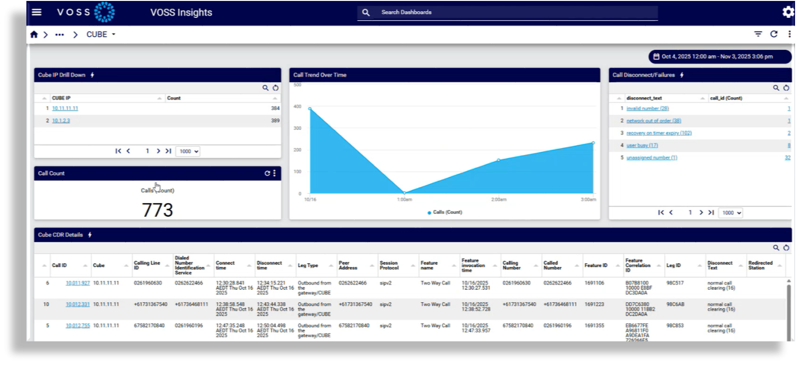The image size is (796, 365).
Task: Click the search magnifier icon in header
Action: click(366, 13)
